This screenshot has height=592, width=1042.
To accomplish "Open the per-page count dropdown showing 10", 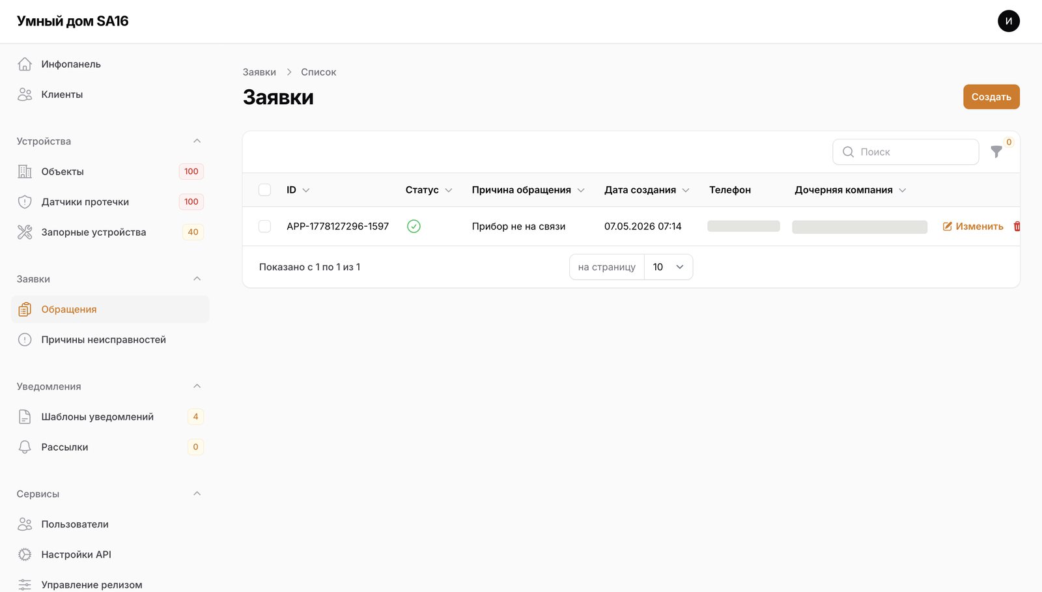I will tap(668, 267).
